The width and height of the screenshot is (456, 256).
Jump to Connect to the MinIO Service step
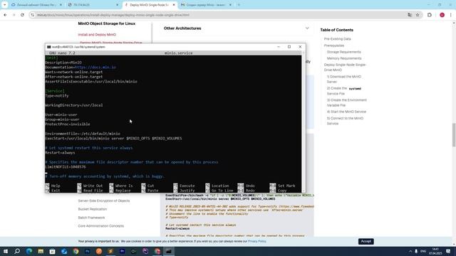(345, 121)
